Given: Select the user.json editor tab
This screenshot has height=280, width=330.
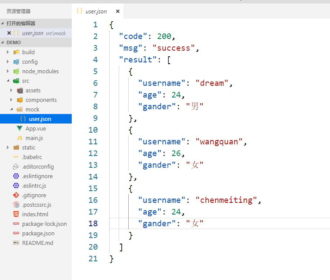Looking at the screenshot, I should 96,12.
